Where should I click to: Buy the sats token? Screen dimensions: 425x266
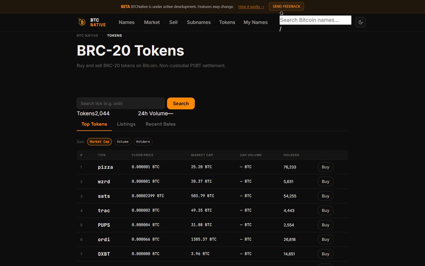(x=325, y=196)
